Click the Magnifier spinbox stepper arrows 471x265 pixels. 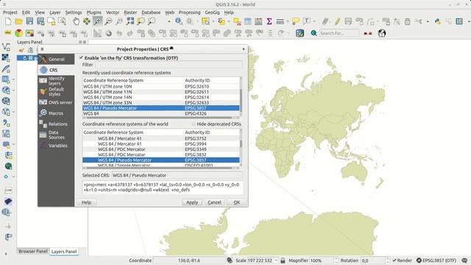[x=336, y=261]
